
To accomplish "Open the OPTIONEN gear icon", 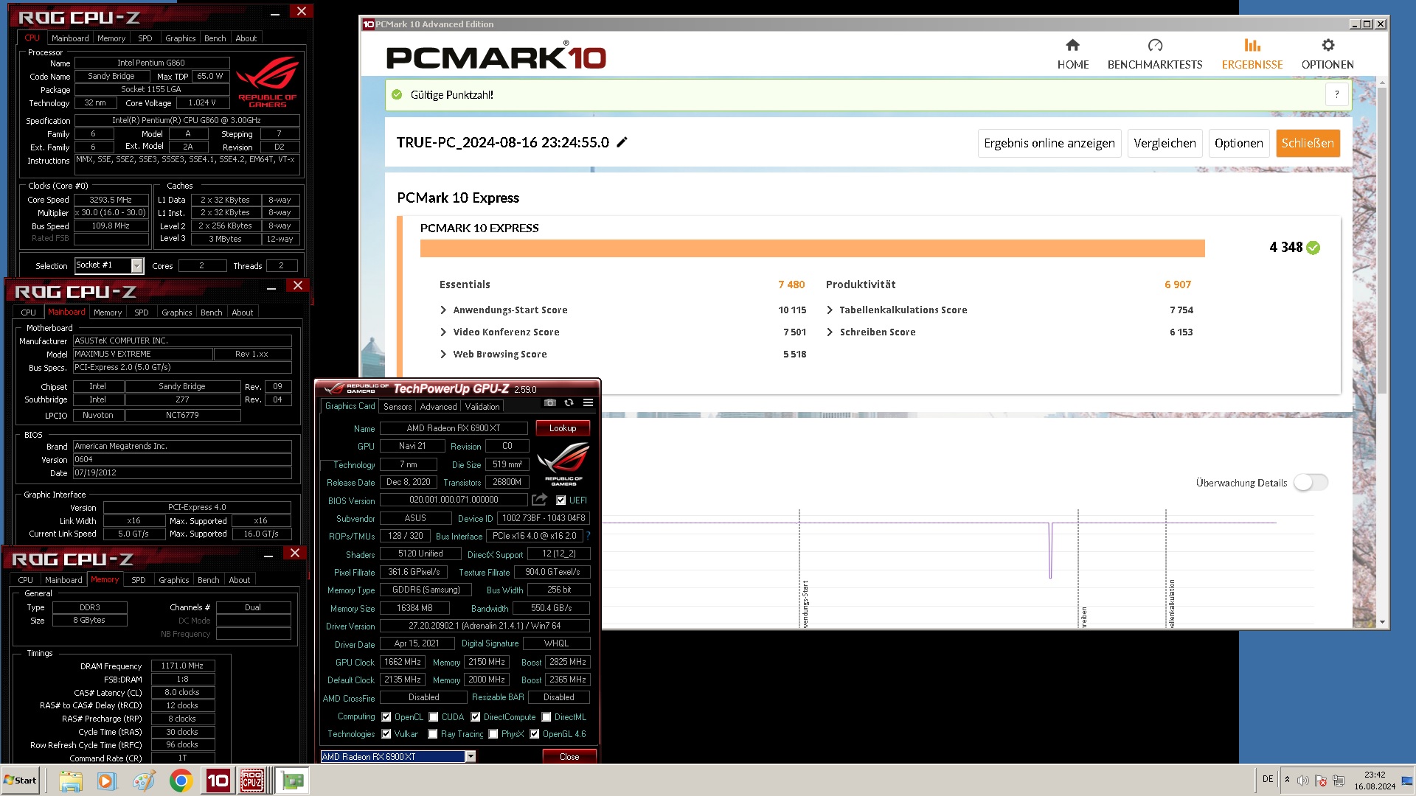I will (1327, 45).
